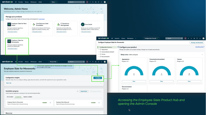
Task: Click the Canvas progress gauge
Action: click(189, 71)
